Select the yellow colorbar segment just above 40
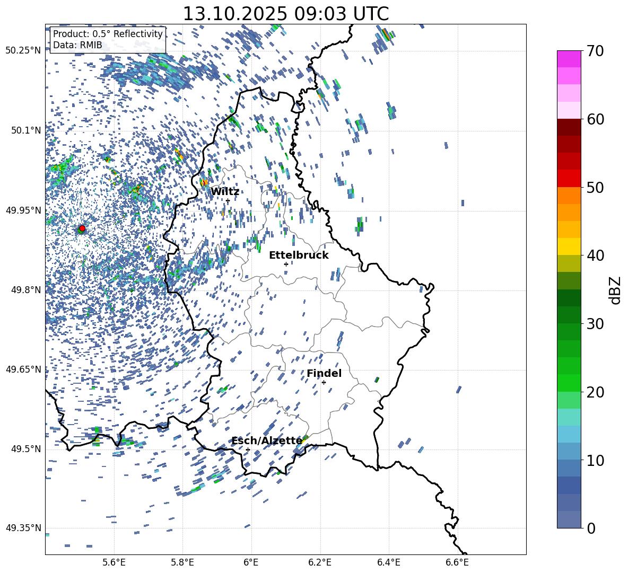Image resolution: width=628 pixels, height=573 pixels. [x=569, y=246]
